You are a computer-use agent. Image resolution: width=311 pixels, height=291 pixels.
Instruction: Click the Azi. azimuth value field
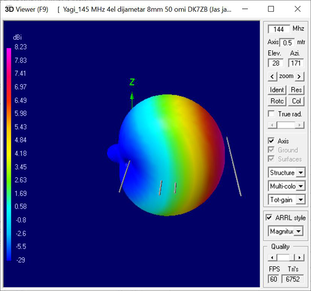tap(295, 63)
